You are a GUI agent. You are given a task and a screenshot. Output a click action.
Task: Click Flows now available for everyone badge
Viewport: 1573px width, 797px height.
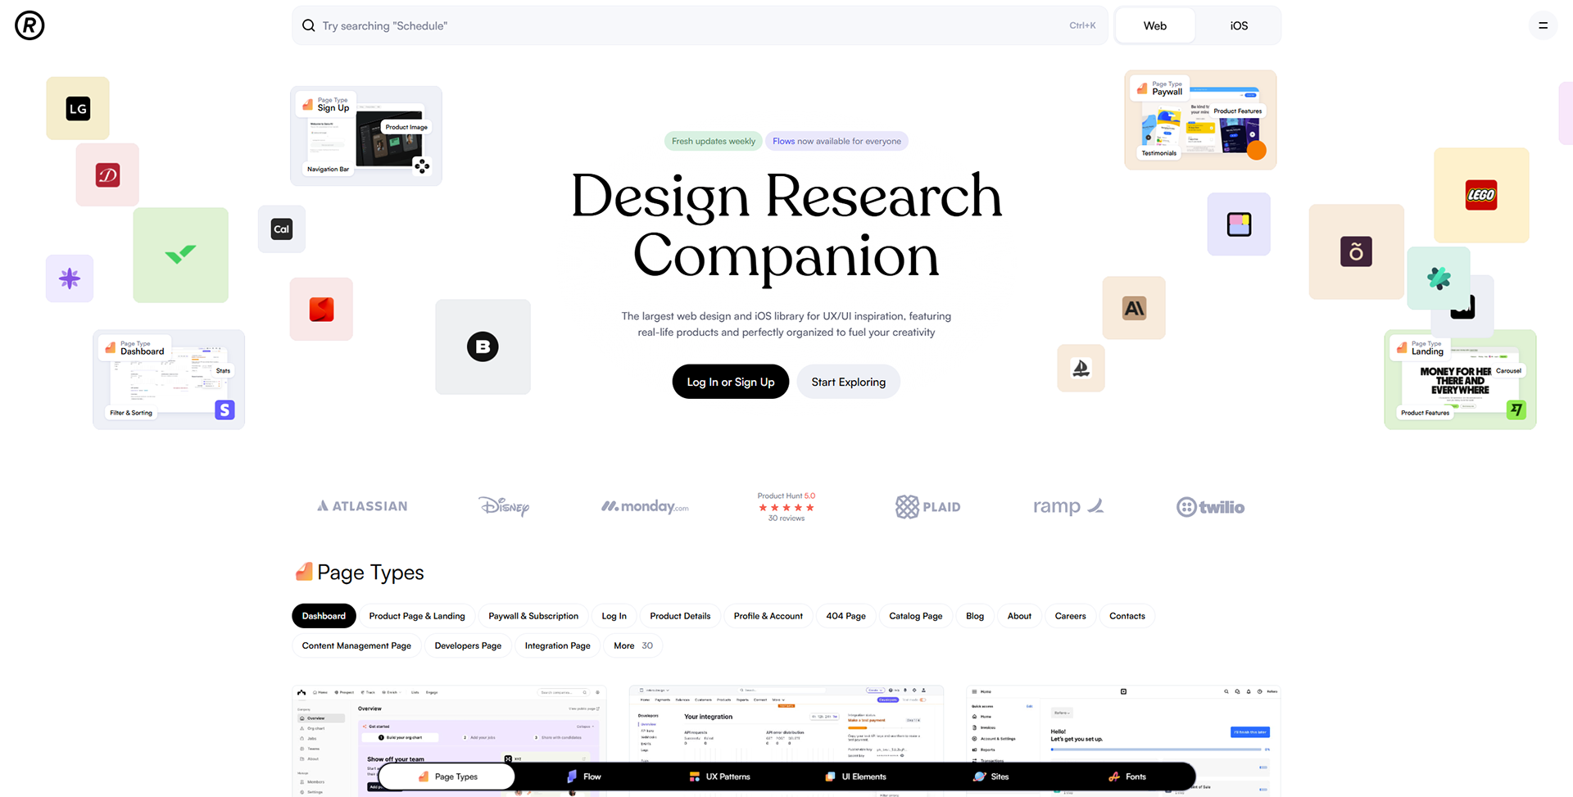click(836, 141)
